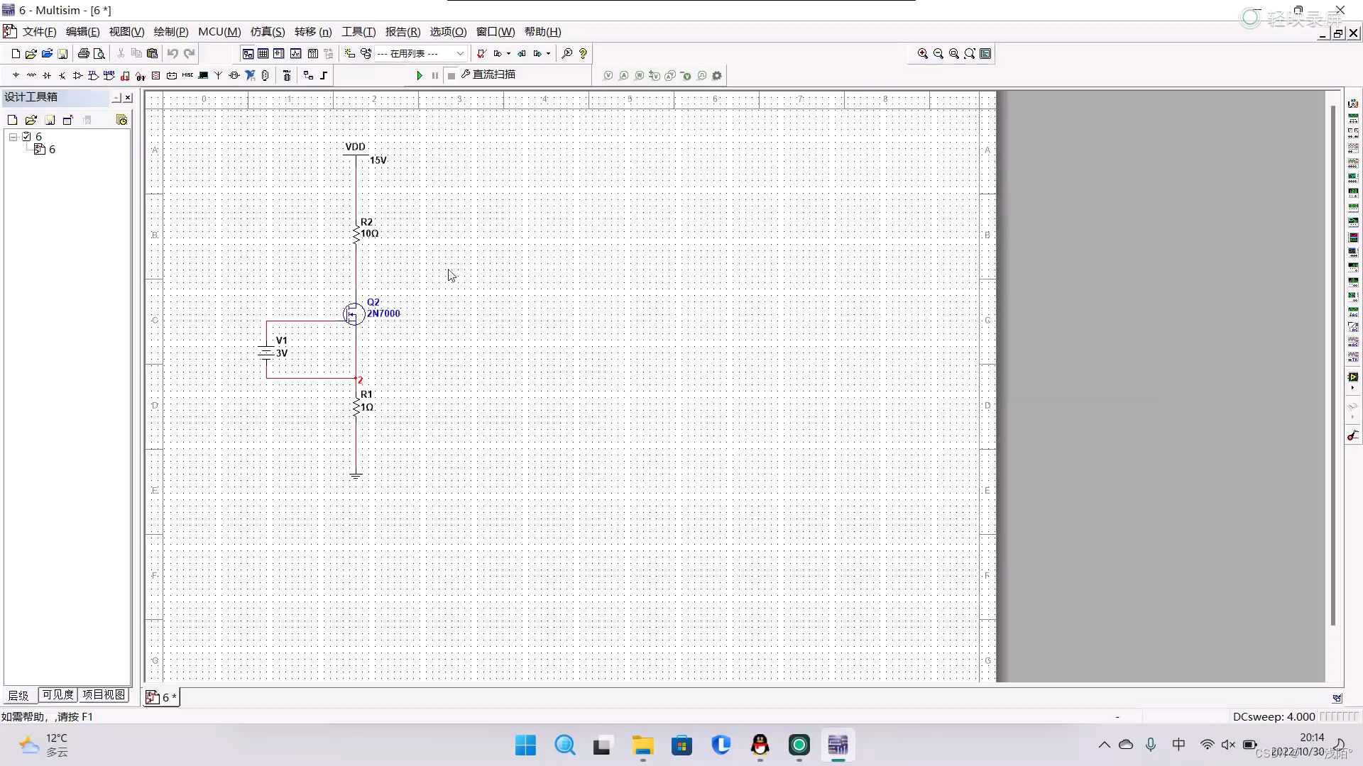Open the Indicator components group

[x=156, y=75]
